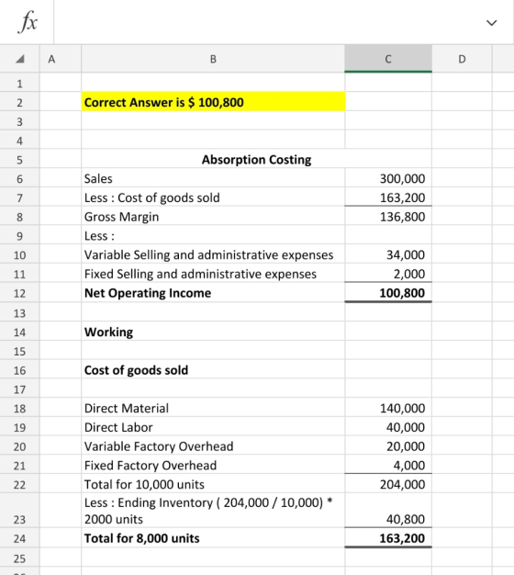Click the select-all corner triangle
This screenshot has width=514, height=575.
pos(20,59)
